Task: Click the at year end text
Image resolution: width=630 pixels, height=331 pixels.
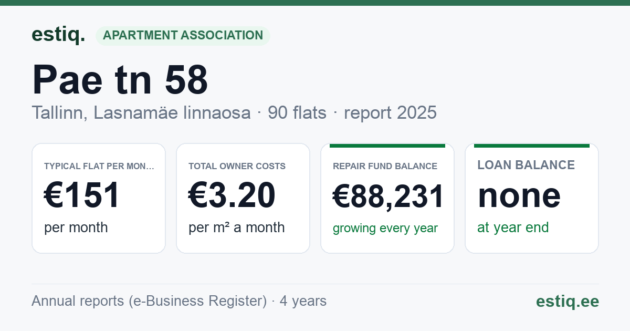Action: click(513, 227)
